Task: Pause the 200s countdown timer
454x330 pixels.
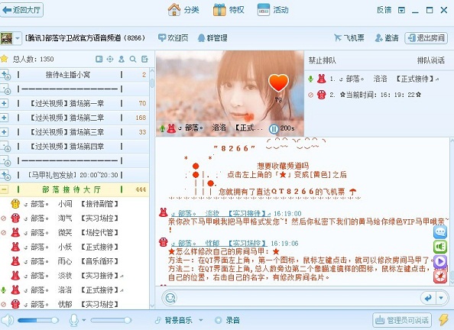Action: tap(274, 128)
